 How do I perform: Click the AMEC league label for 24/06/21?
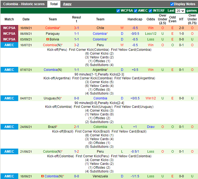[9, 127]
